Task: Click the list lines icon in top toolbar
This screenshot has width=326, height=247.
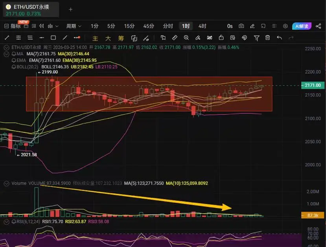Action: [274, 26]
